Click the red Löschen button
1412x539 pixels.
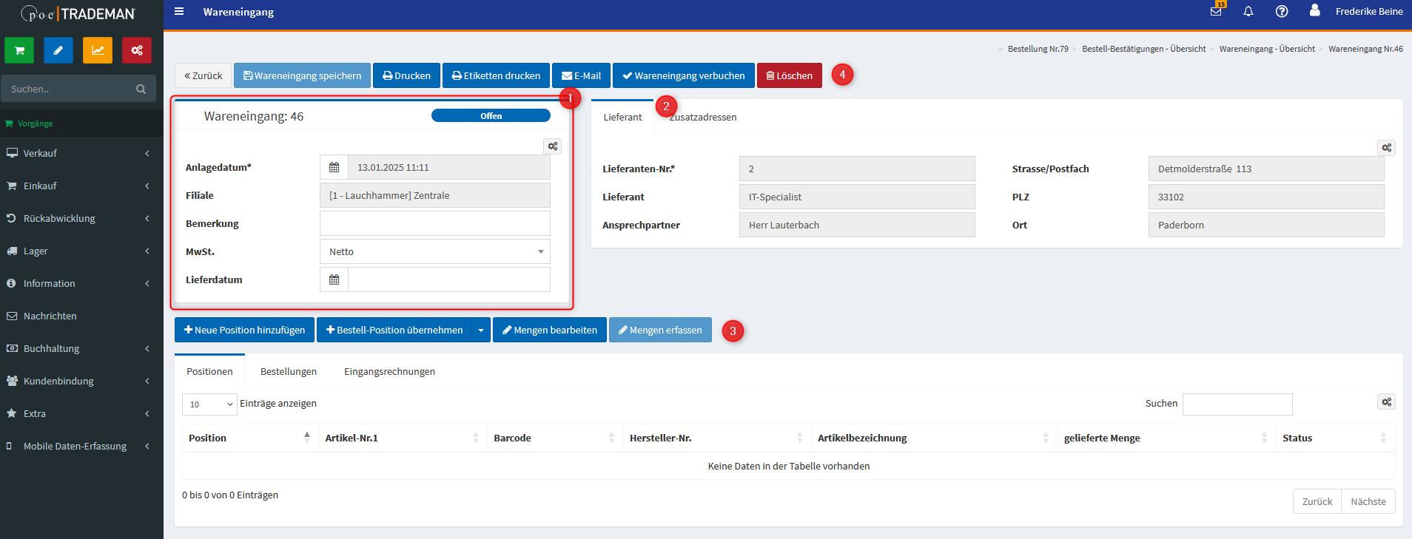(x=789, y=76)
